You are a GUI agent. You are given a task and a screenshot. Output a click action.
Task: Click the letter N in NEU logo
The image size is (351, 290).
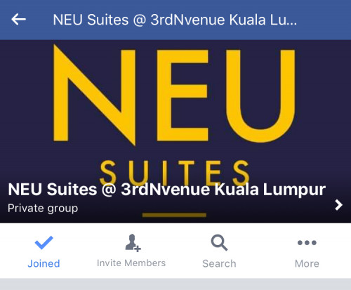click(x=94, y=95)
